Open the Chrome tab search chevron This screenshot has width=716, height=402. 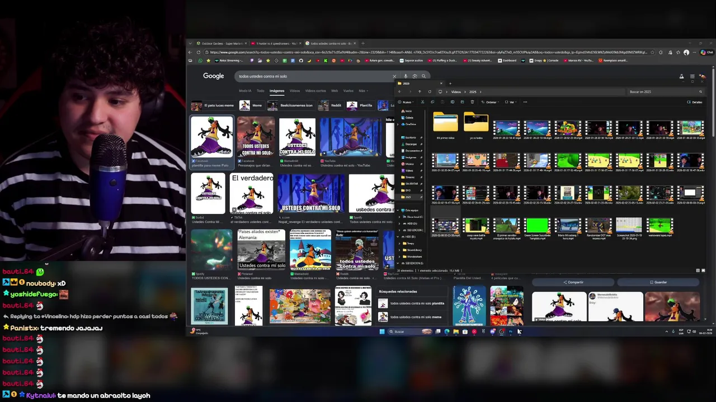click(190, 43)
